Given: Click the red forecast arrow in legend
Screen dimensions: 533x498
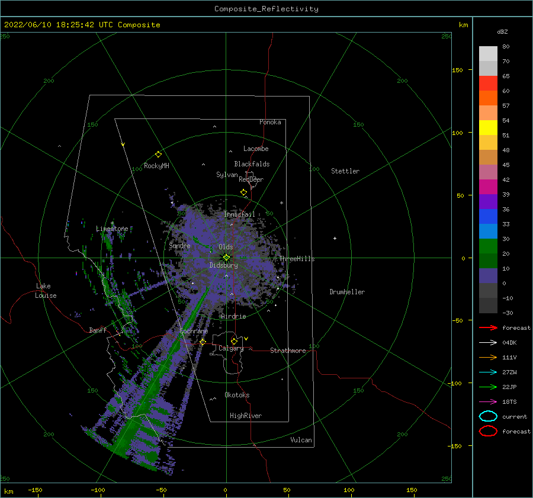Looking at the screenshot, I should coord(488,327).
